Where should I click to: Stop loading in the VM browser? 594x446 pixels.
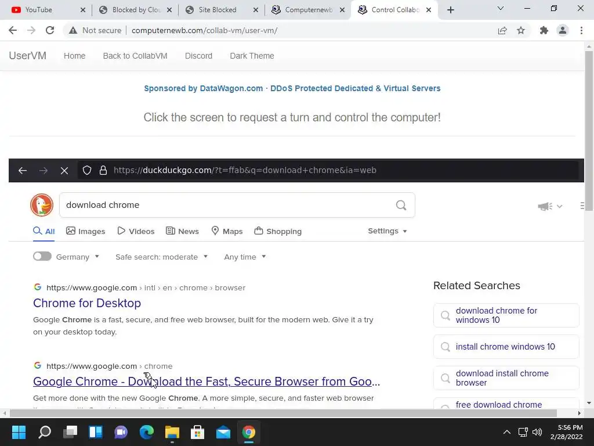tap(64, 170)
